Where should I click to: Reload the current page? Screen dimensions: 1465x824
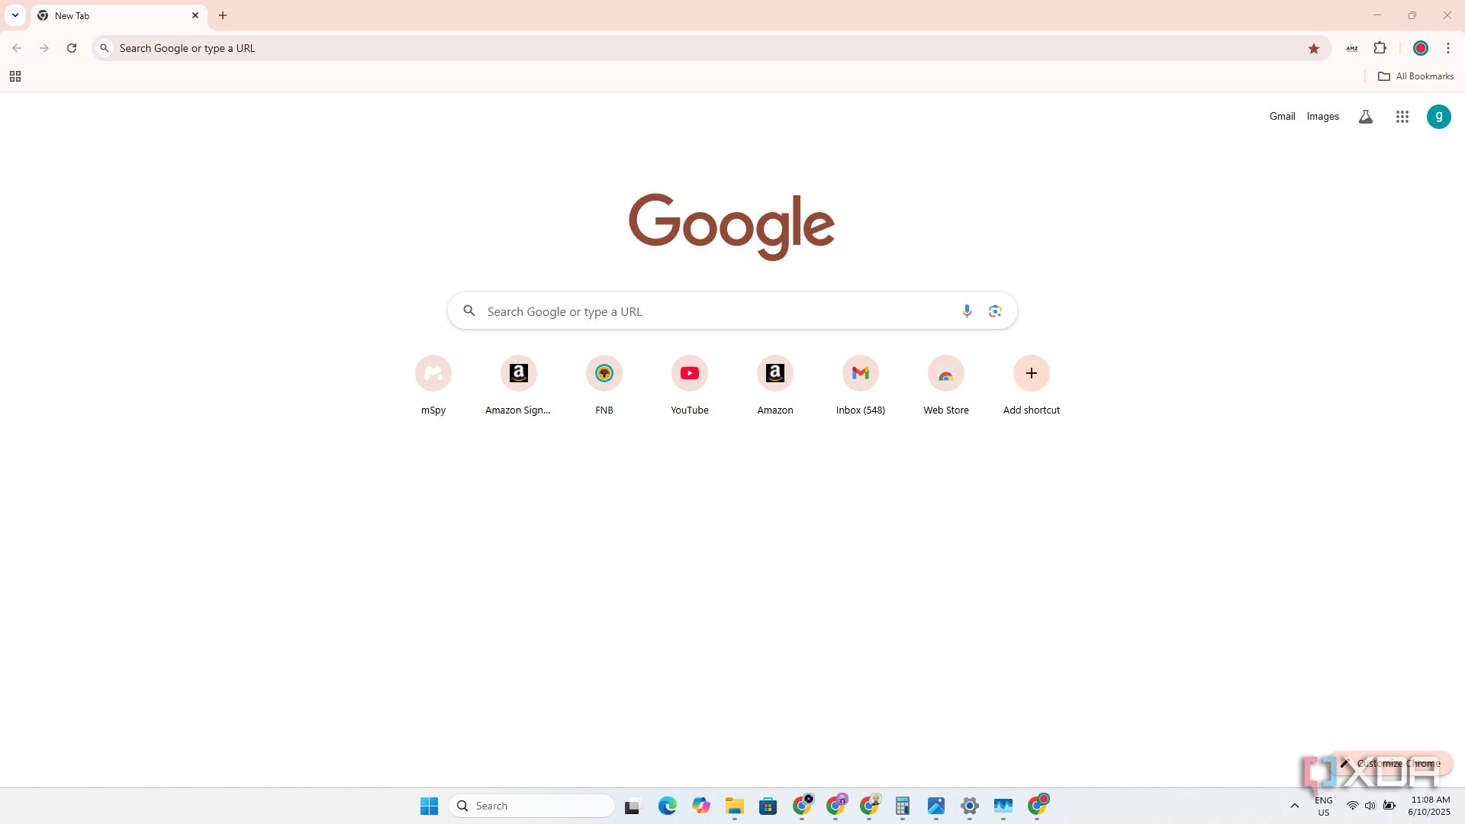tap(72, 48)
